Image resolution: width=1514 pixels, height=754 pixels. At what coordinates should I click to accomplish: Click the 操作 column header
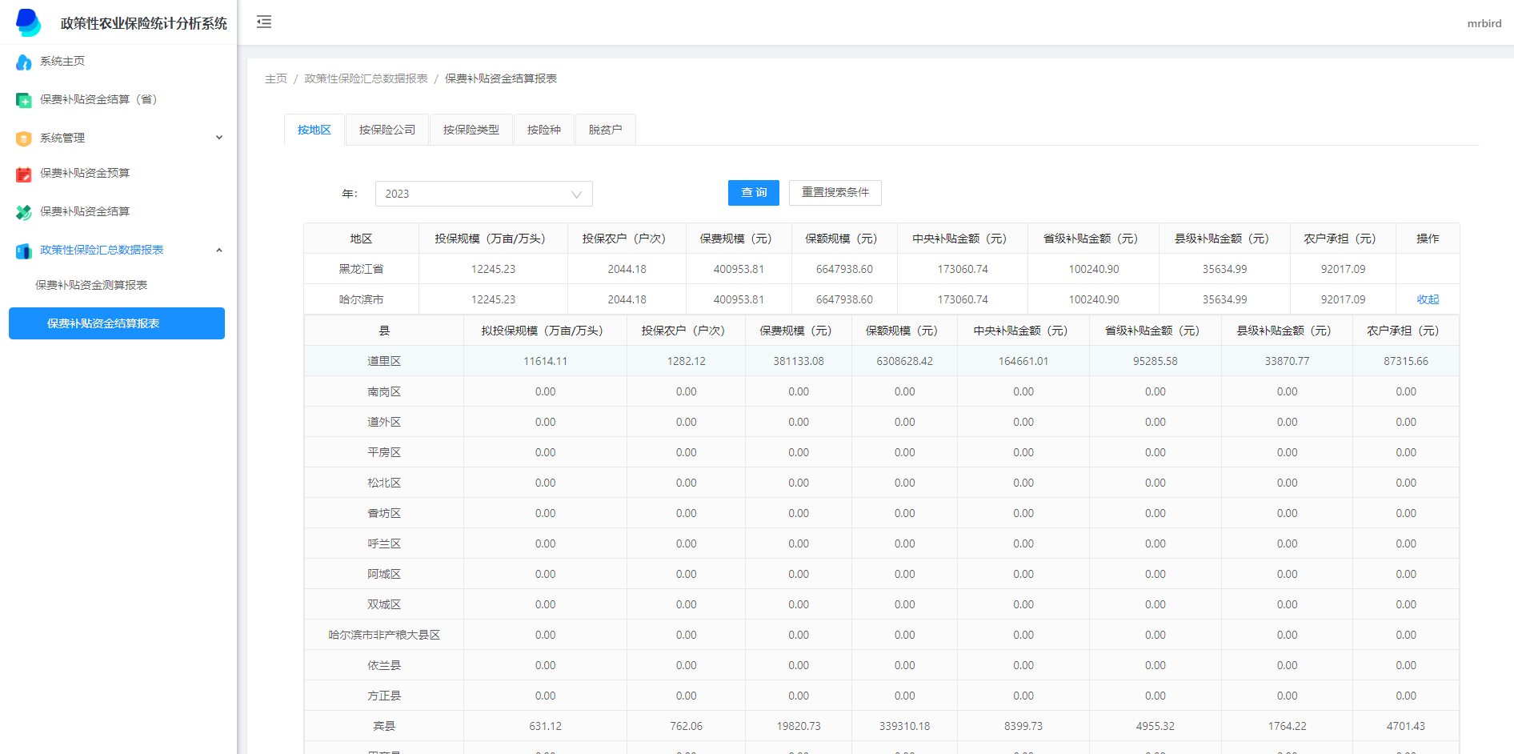1428,239
